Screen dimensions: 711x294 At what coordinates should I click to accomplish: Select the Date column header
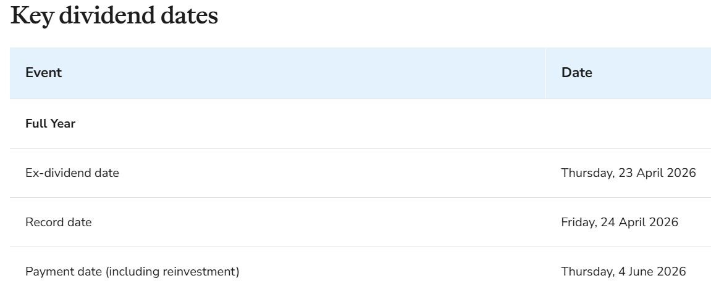pos(576,73)
